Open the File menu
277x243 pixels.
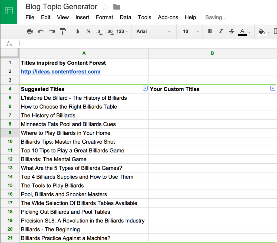point(30,17)
